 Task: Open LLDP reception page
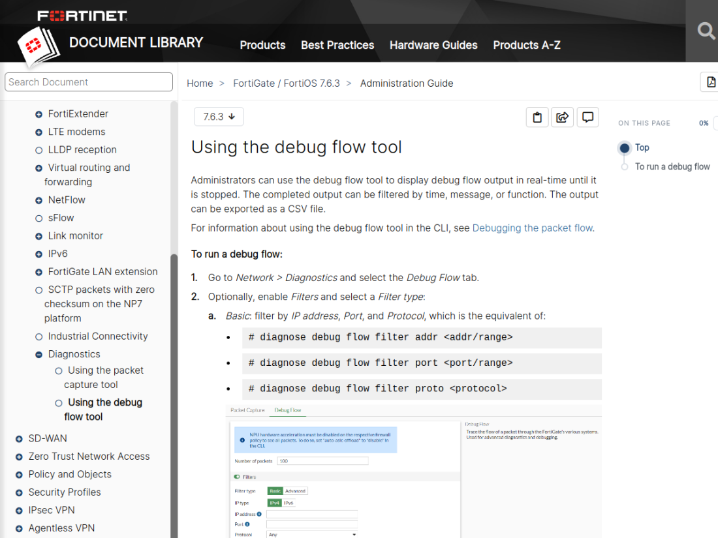click(82, 149)
